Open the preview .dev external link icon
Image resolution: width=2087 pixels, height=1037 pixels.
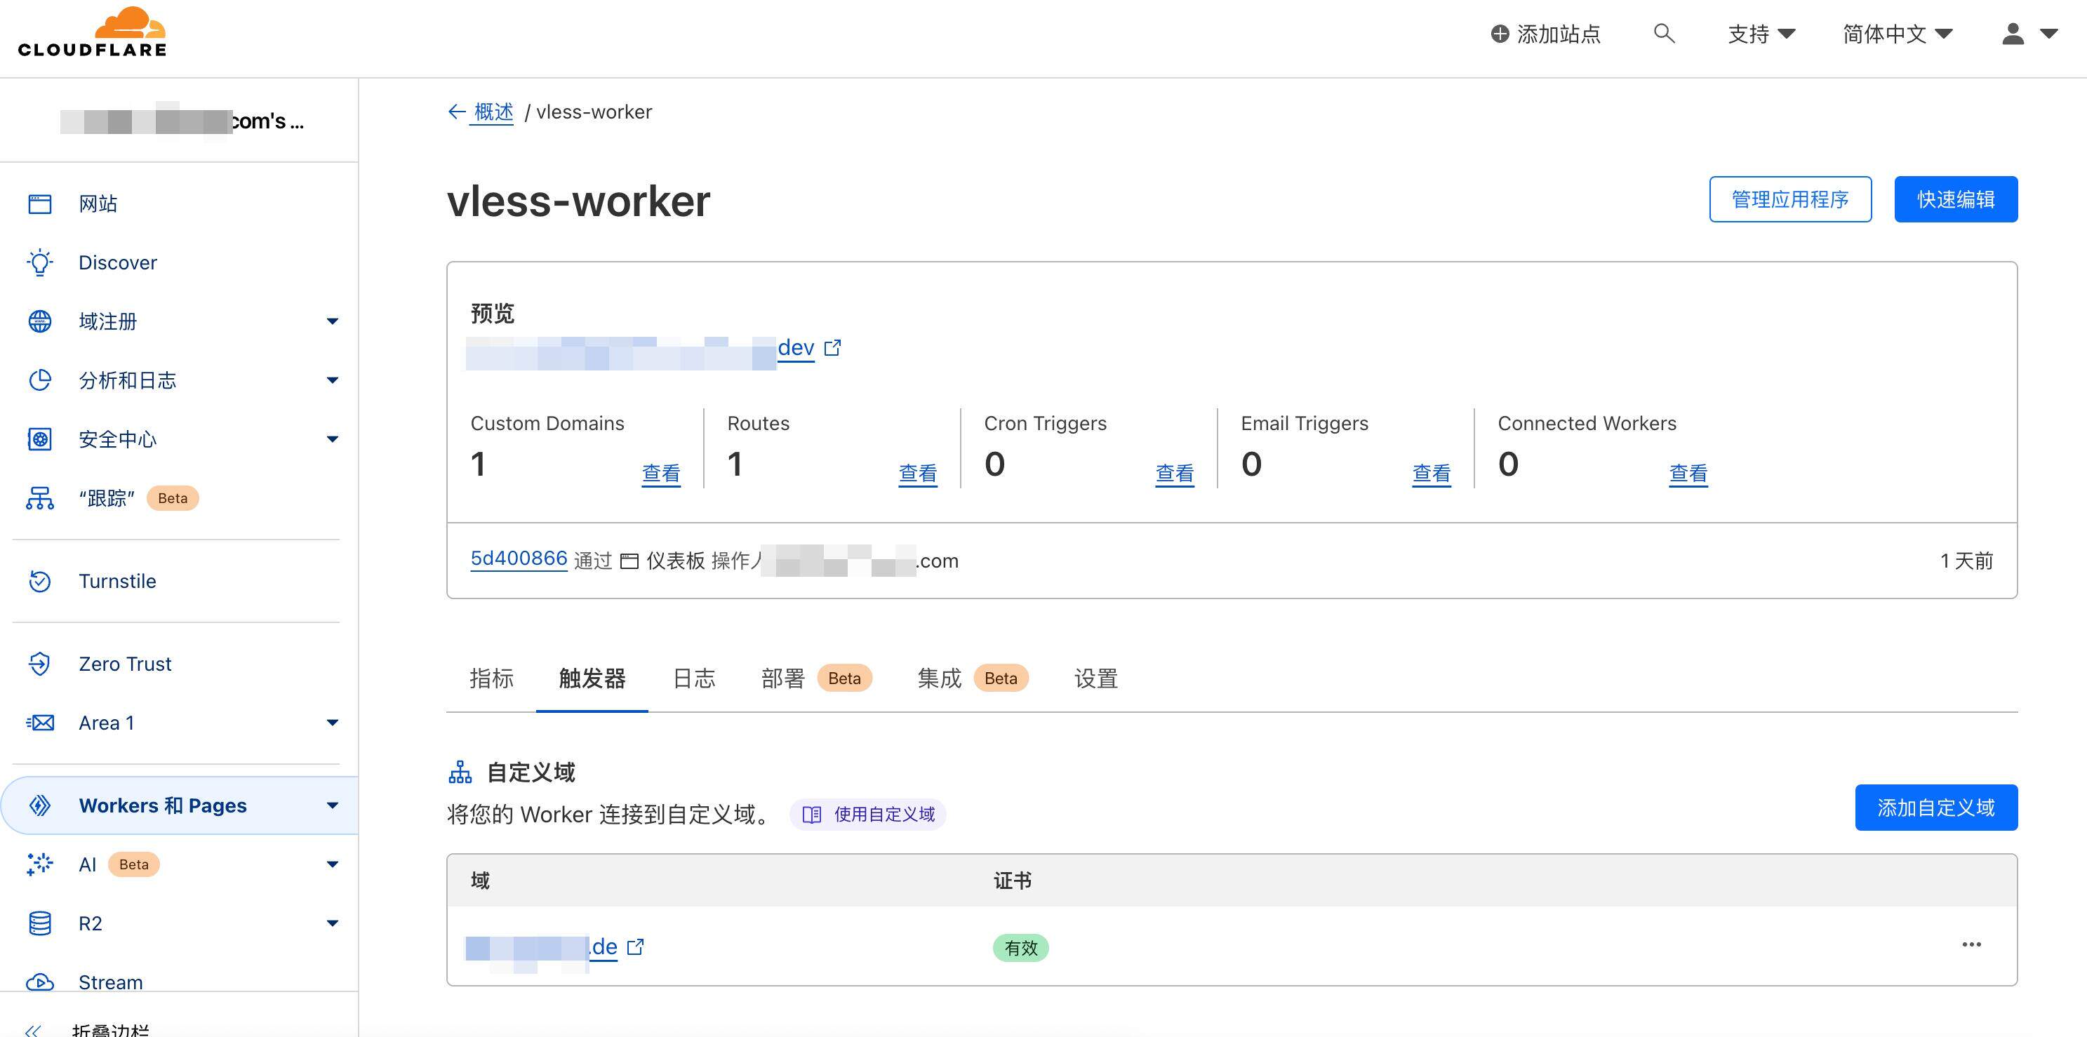pyautogui.click(x=832, y=349)
